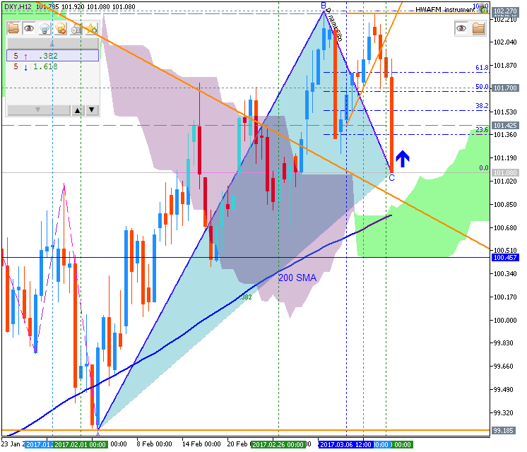Click the HWAFM instrument label
The height and width of the screenshot is (452, 527).
tap(445, 9)
